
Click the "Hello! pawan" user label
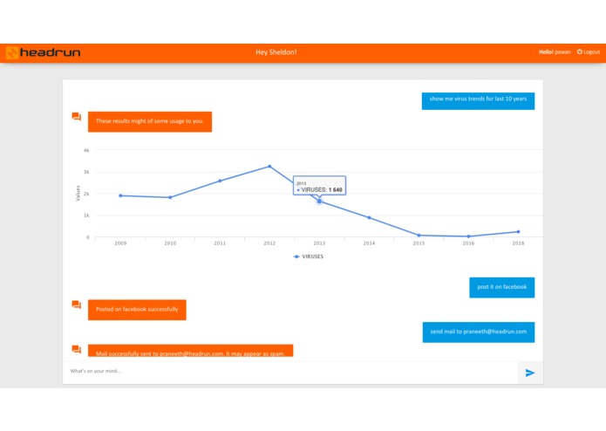point(555,51)
